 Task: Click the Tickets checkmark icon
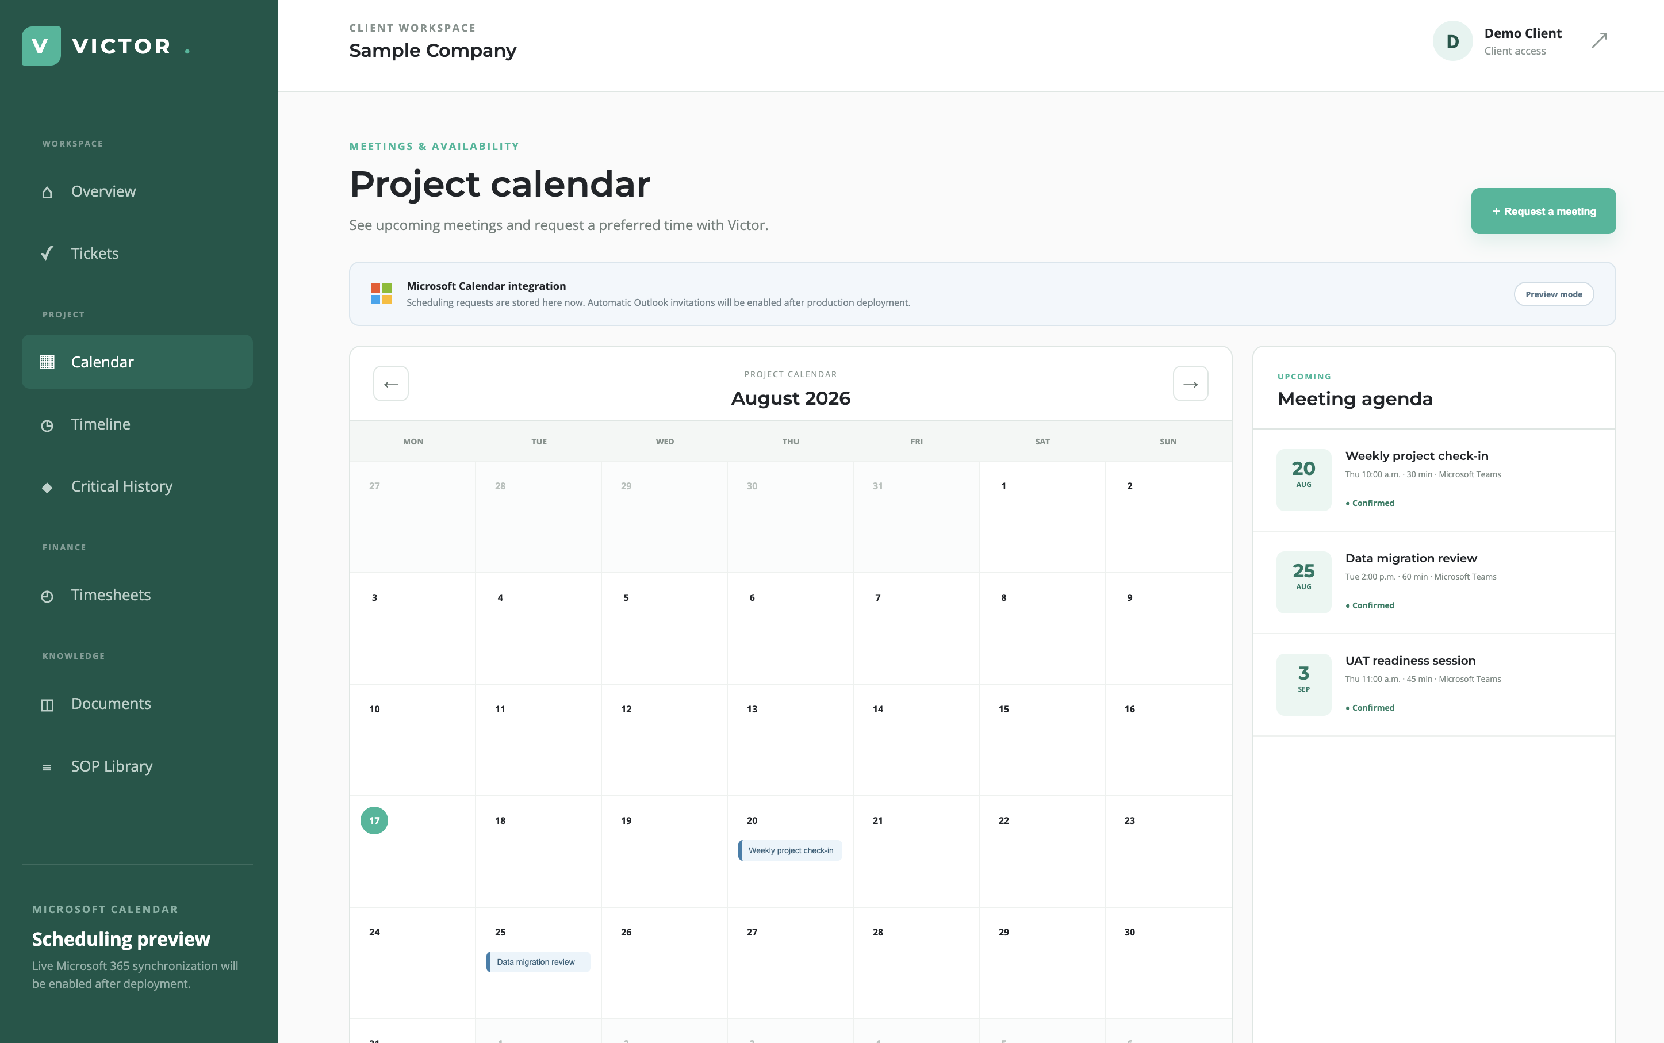point(47,254)
